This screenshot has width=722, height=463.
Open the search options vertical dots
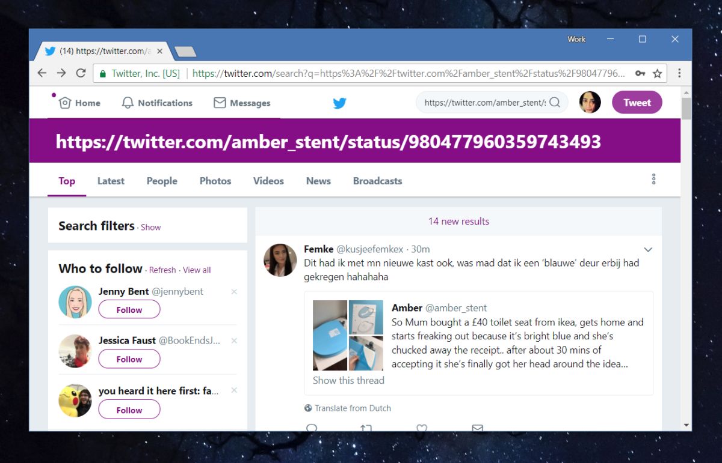tap(653, 179)
